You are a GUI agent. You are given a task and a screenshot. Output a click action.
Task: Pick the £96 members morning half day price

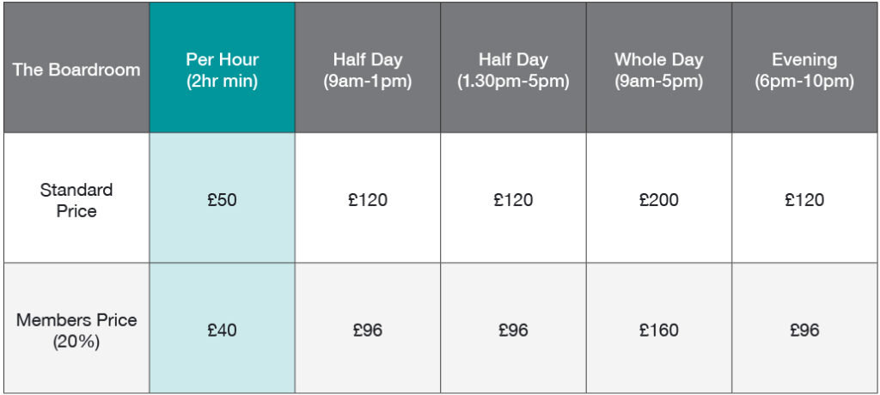[368, 330]
